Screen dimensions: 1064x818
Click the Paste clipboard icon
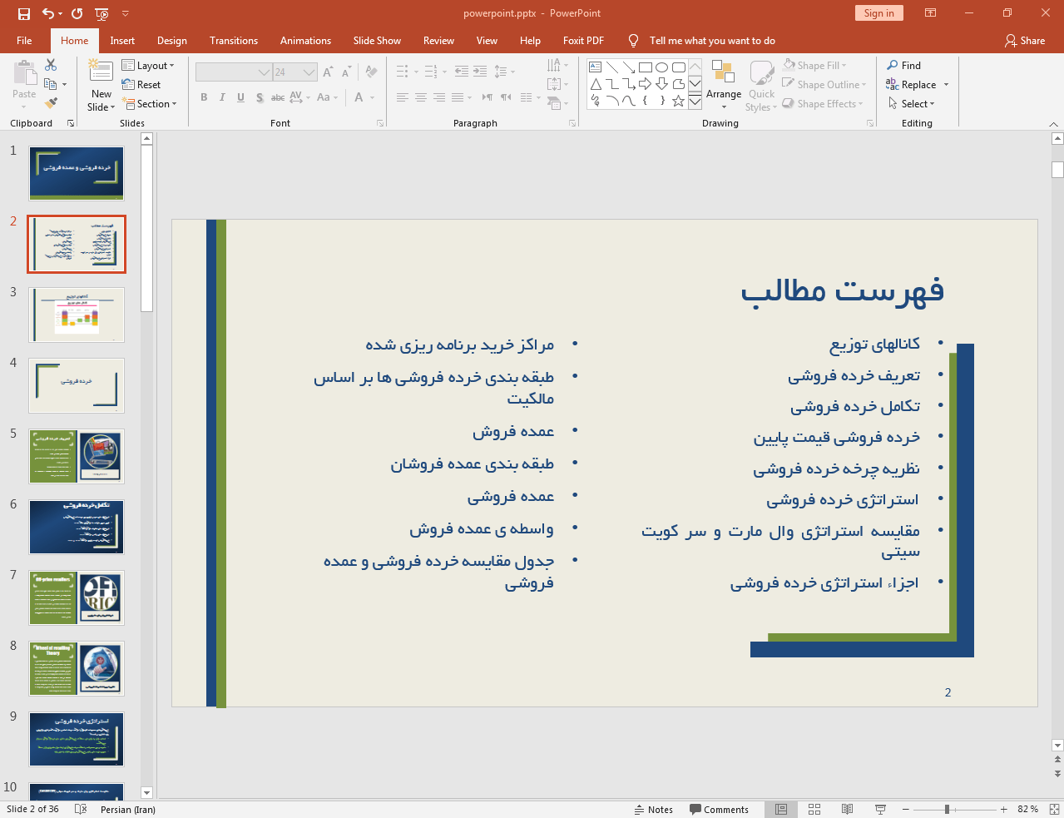pos(24,73)
